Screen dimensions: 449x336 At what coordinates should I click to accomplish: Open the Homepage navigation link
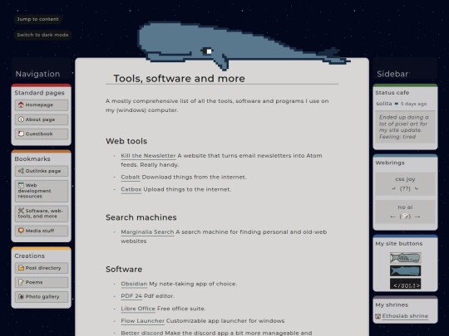click(x=42, y=105)
